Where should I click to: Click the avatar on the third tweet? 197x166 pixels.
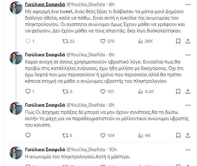(16, 108)
